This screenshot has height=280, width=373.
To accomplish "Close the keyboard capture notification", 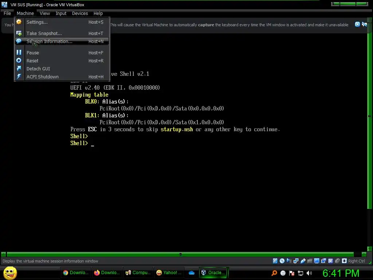I will coord(357,24).
